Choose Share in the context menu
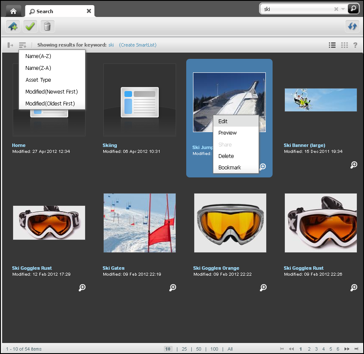Viewport: 364px width, 354px height. 236,144
